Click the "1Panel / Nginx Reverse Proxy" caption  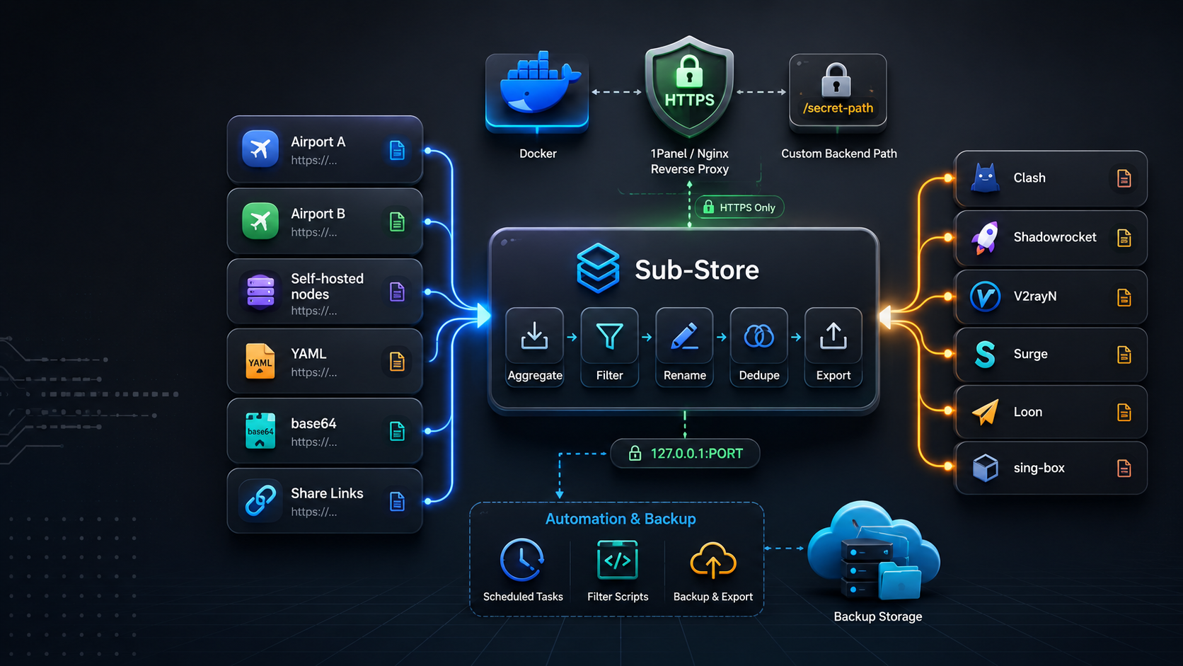tap(690, 161)
